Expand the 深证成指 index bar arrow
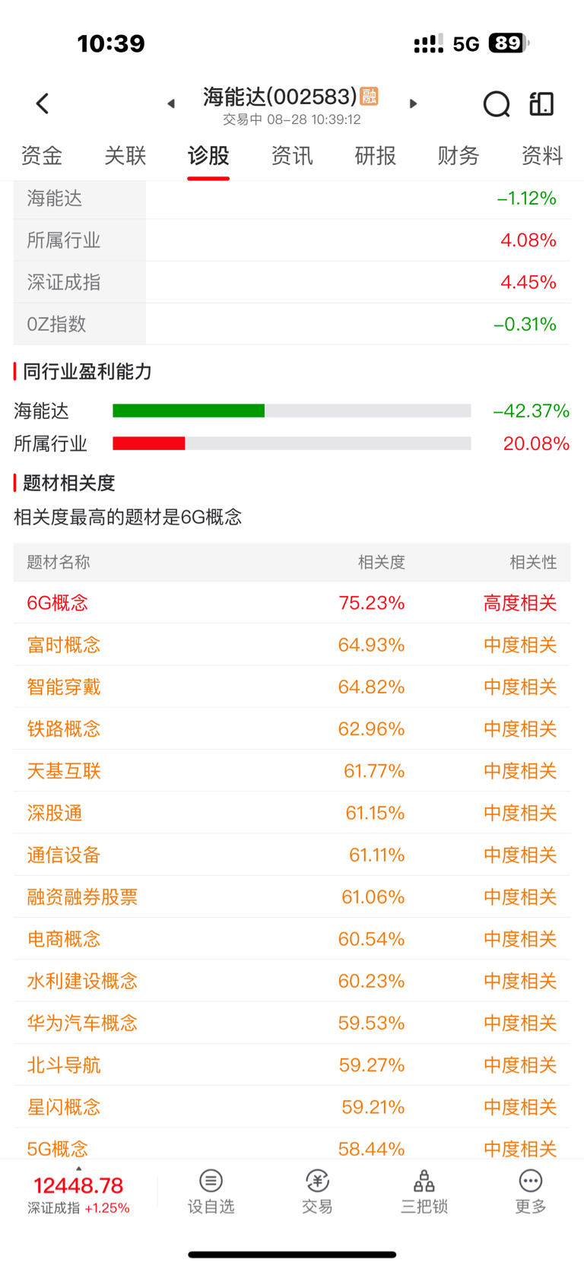This screenshot has width=584, height=1269. coord(78,1169)
